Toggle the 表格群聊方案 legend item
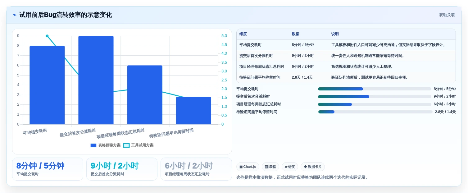The width and height of the screenshot is (468, 193). coord(106,145)
